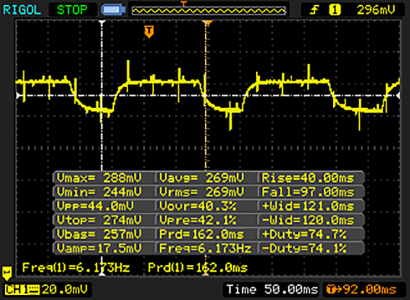The width and height of the screenshot is (410, 300).
Task: Click the +Duty=74.7% measurement
Action: pyautogui.click(x=304, y=234)
